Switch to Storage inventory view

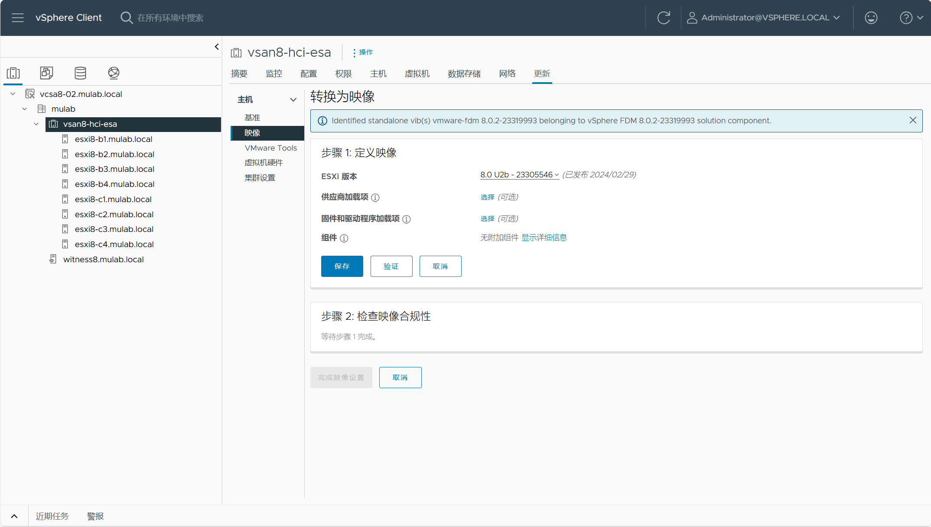[80, 73]
